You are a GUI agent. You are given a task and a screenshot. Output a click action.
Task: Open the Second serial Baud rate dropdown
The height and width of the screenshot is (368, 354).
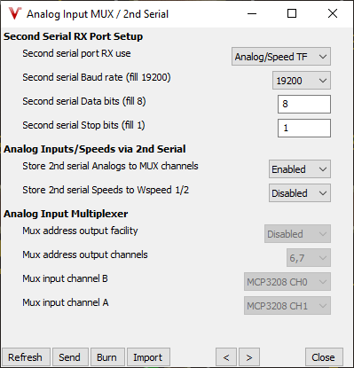click(302, 81)
